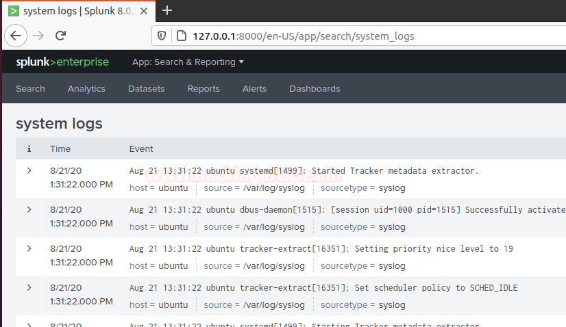Open the Analytics tab
This screenshot has width=566, height=327.
(x=86, y=89)
